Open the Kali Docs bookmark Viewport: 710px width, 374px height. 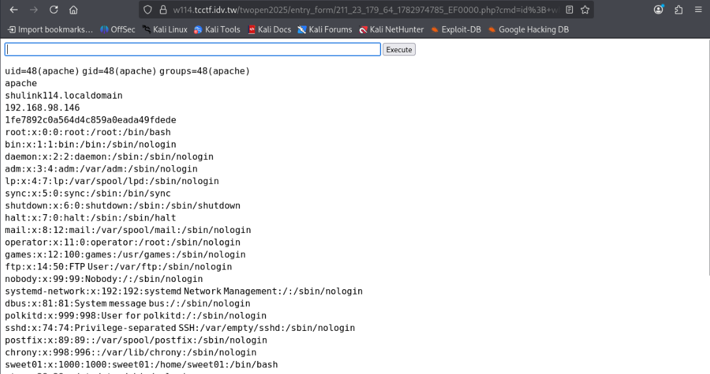pyautogui.click(x=270, y=29)
